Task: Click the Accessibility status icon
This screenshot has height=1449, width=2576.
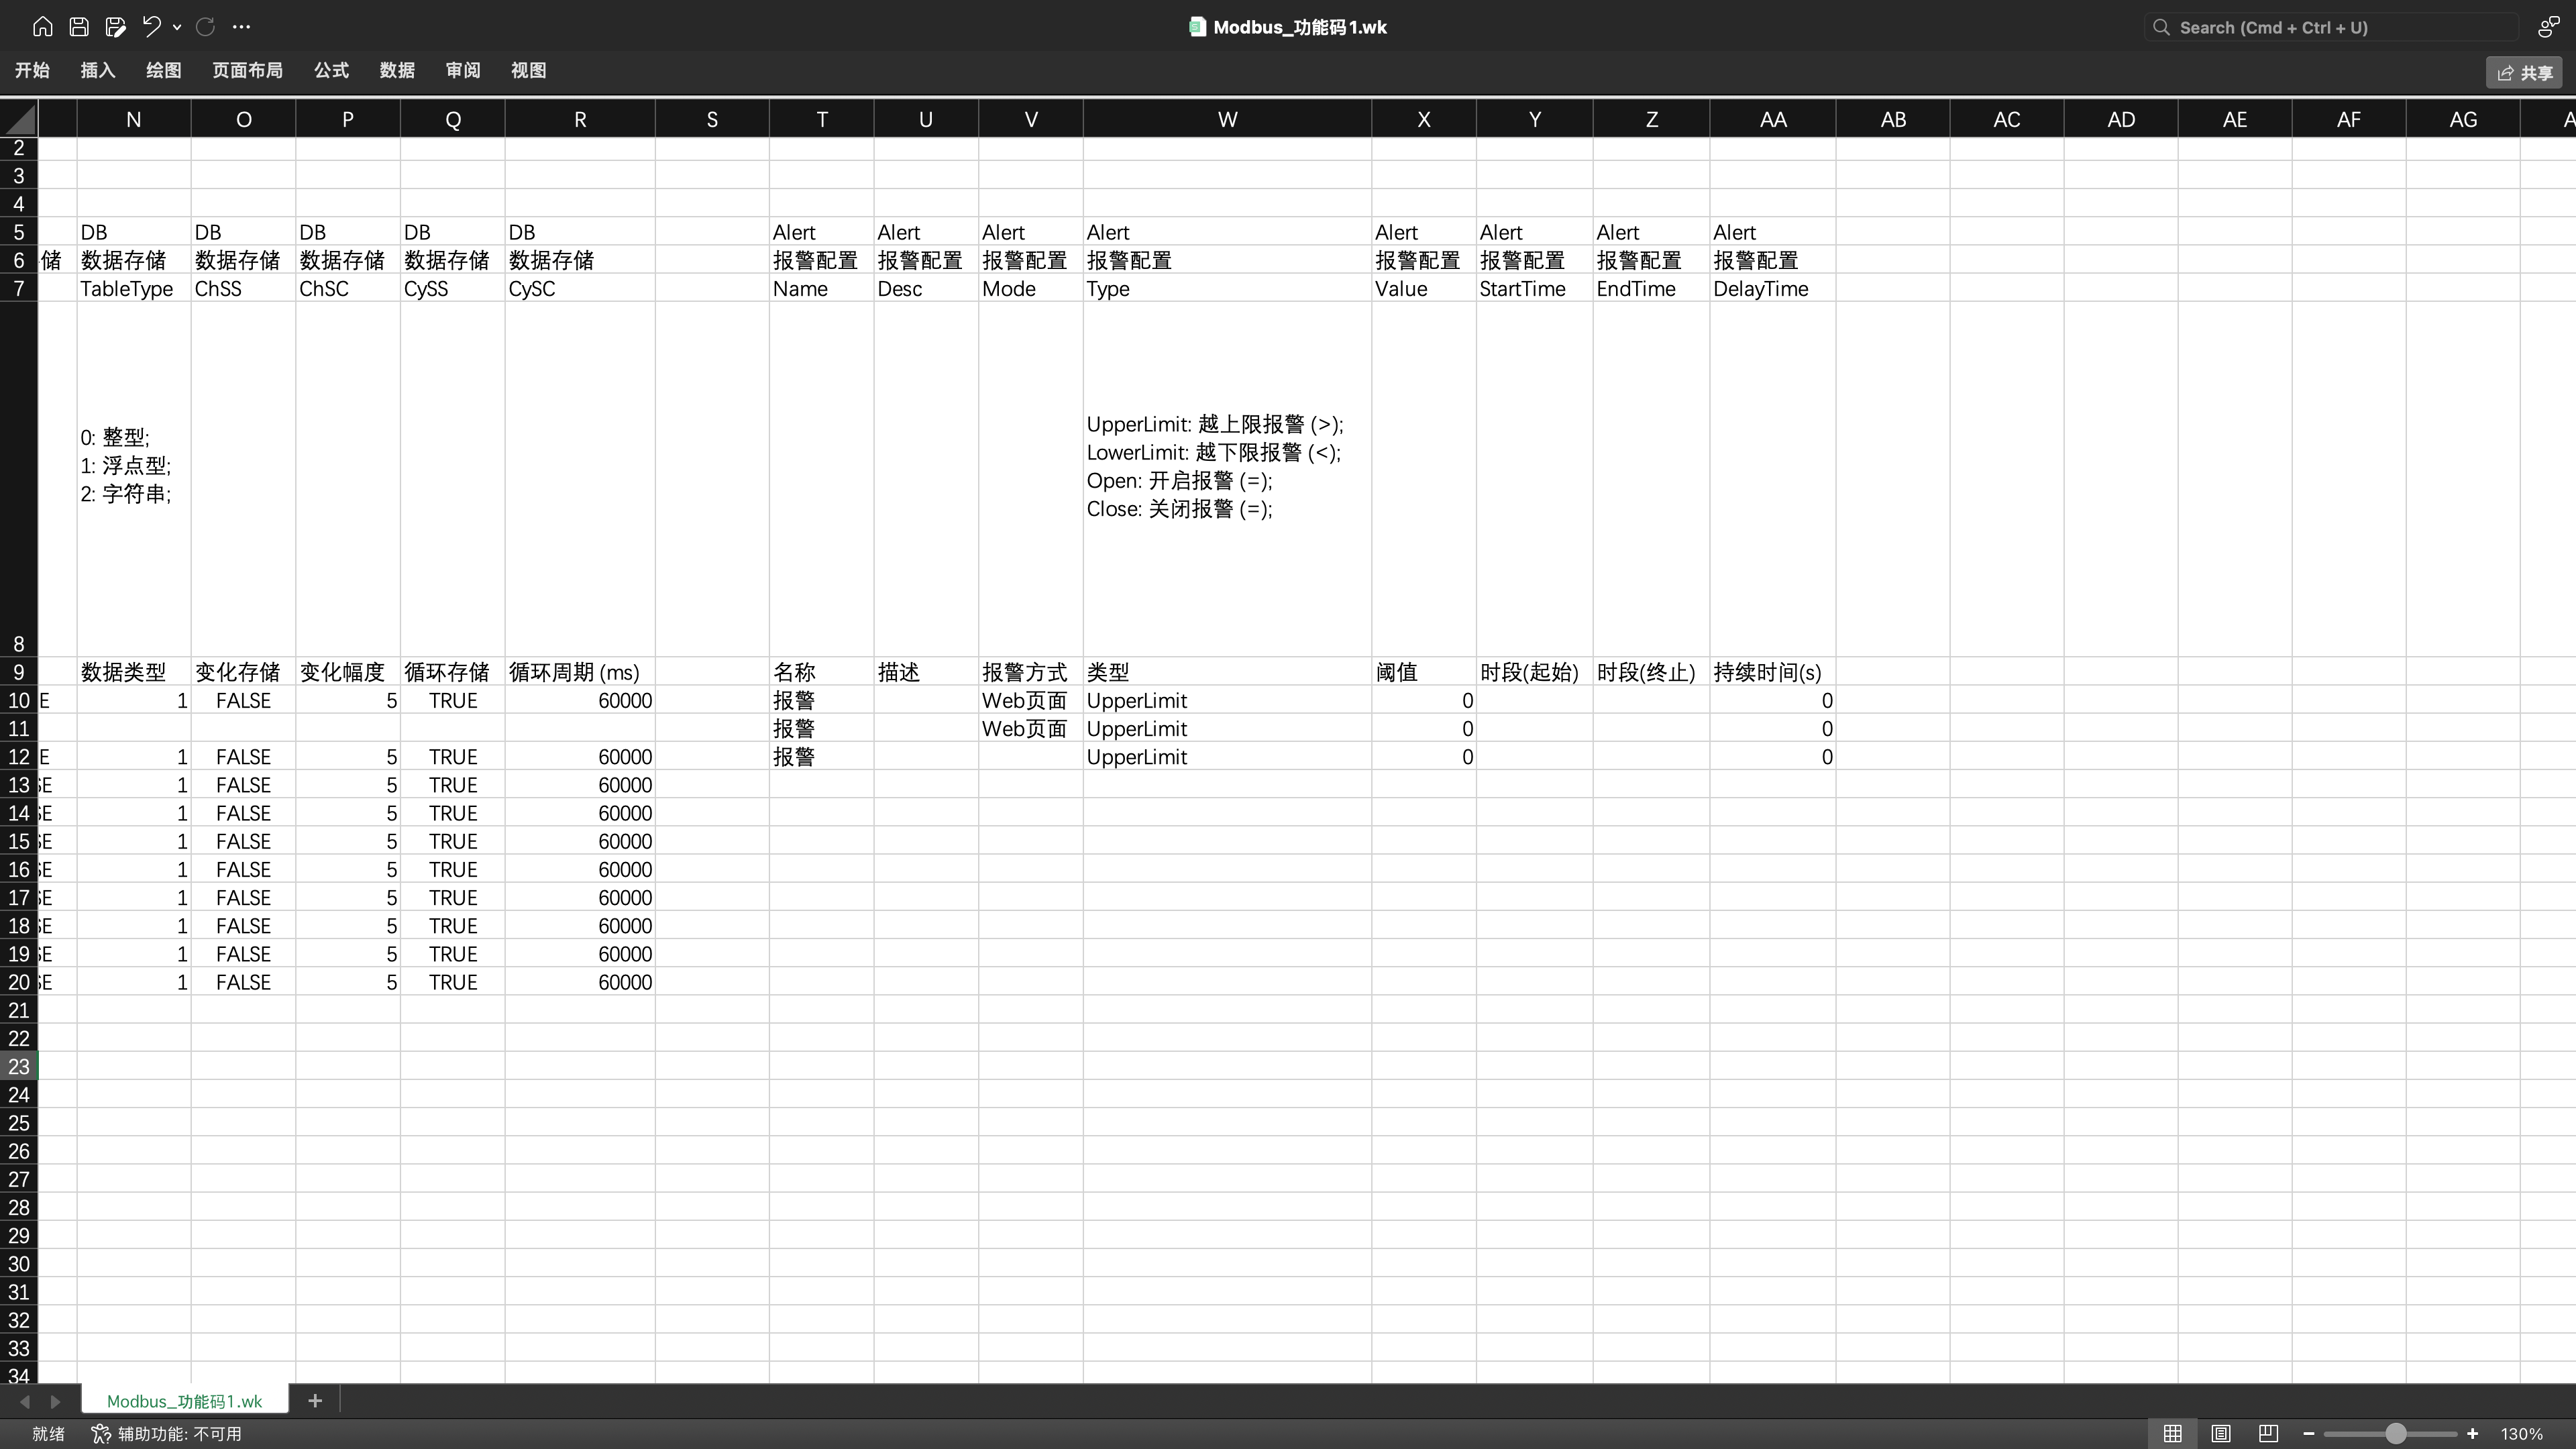Action: coord(101,1433)
